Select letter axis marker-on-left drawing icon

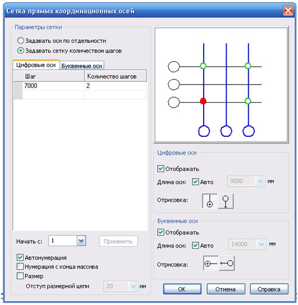(211, 263)
